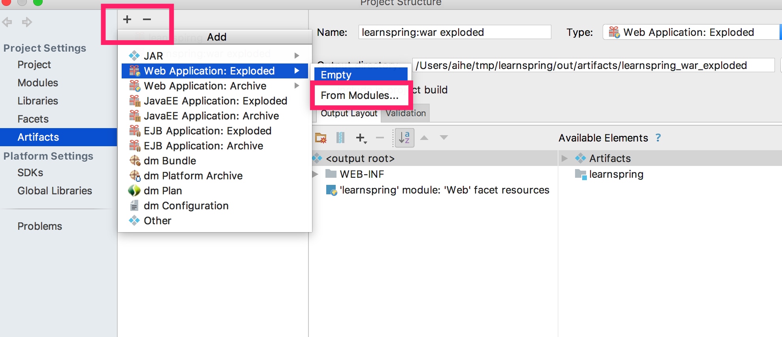Viewport: 782px width, 337px height.
Task: Click the Add Copy Of plus icon in the Output Layout toolbar
Action: (361, 138)
